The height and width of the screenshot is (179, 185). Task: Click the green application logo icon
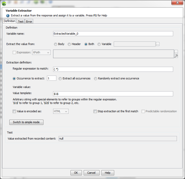(4, 4)
